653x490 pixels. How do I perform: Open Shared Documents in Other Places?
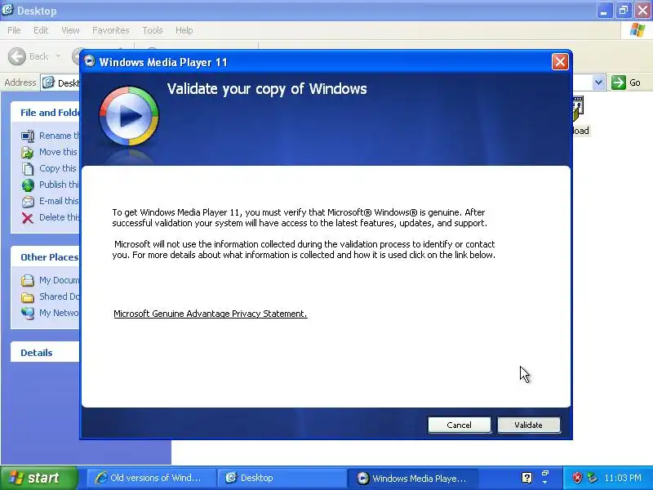pyautogui.click(x=50, y=296)
